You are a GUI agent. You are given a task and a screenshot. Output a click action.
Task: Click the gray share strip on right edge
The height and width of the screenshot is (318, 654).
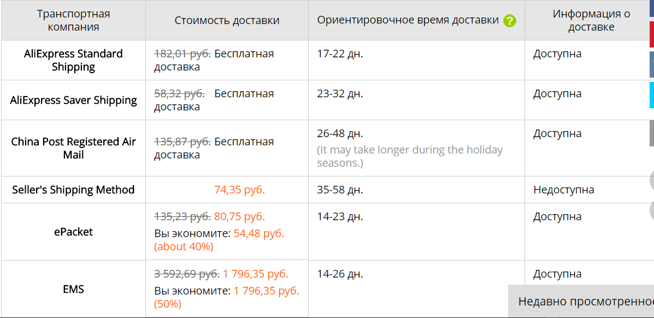point(651,133)
